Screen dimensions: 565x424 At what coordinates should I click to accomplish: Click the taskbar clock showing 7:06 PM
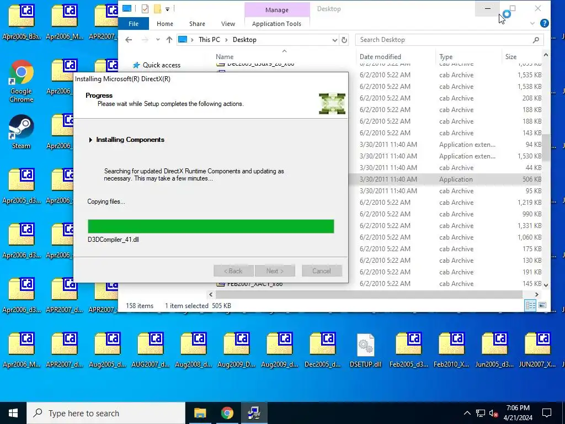click(x=518, y=413)
